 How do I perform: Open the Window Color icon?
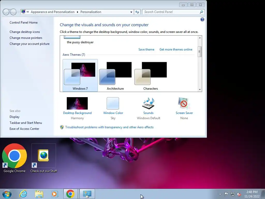coord(113,103)
